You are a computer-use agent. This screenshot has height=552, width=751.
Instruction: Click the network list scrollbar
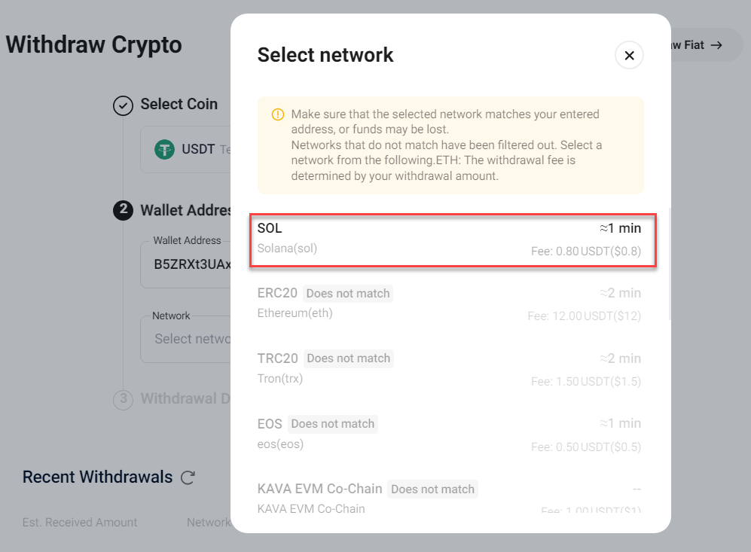coord(670,264)
